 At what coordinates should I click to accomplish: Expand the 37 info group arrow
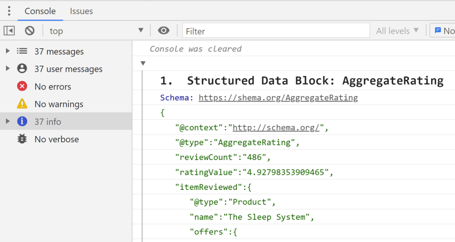tap(8, 122)
